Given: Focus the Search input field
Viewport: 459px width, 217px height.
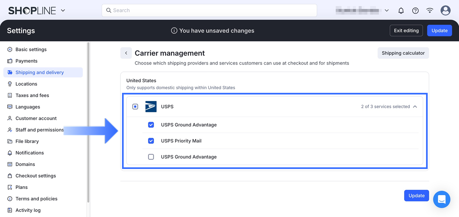Looking at the screenshot, I should (x=209, y=11).
